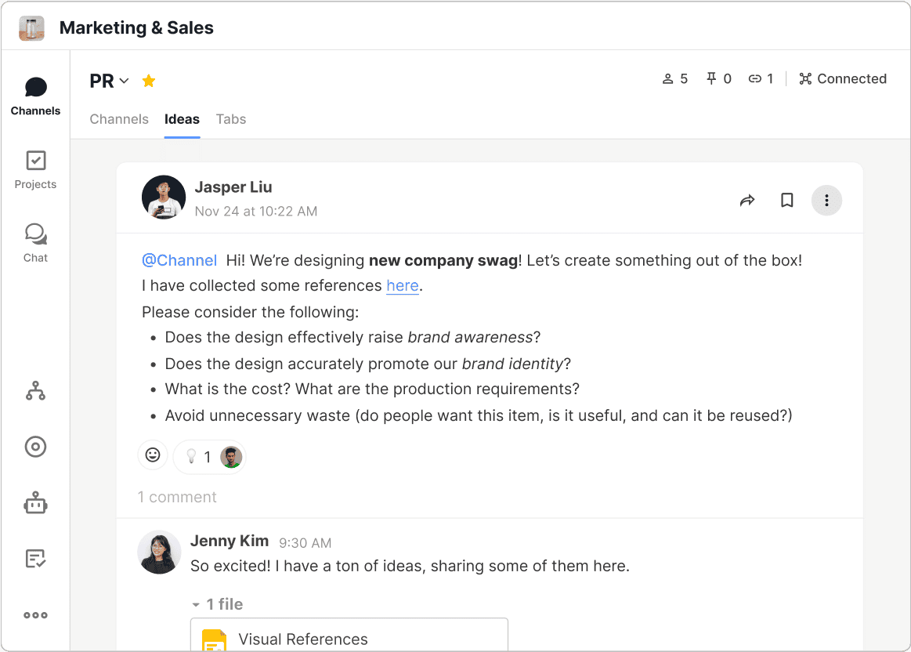This screenshot has height=652, width=911.
Task: Open the target goals sidebar icon
Action: tap(35, 447)
